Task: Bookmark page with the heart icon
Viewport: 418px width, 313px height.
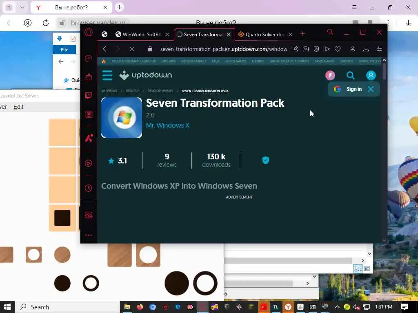Action: pyautogui.click(x=338, y=49)
